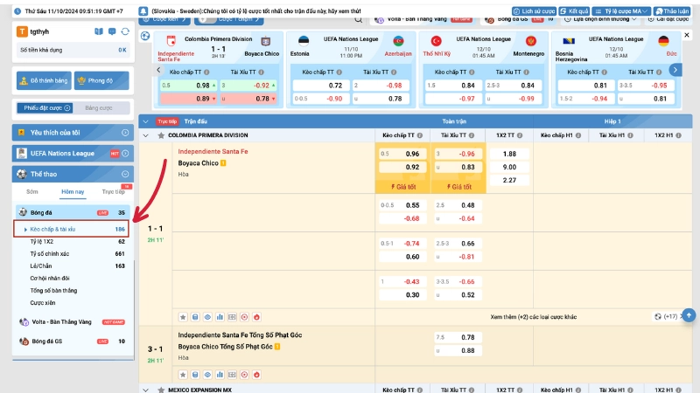Select Tỷ số chính xác in sidebar
The image size is (700, 393).
pyautogui.click(x=53, y=253)
